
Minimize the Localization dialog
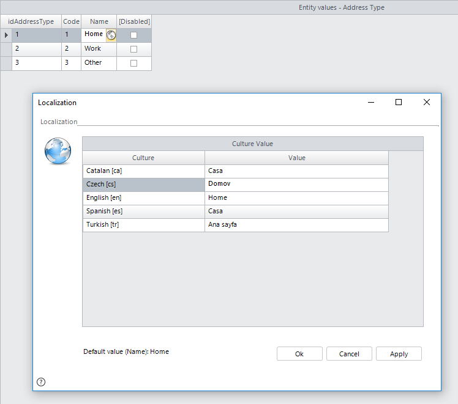[371, 102]
